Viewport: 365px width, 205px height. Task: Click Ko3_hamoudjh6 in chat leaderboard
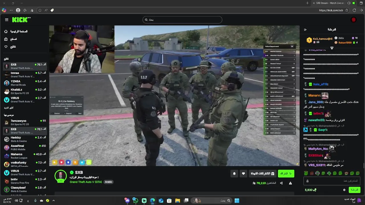point(323,39)
